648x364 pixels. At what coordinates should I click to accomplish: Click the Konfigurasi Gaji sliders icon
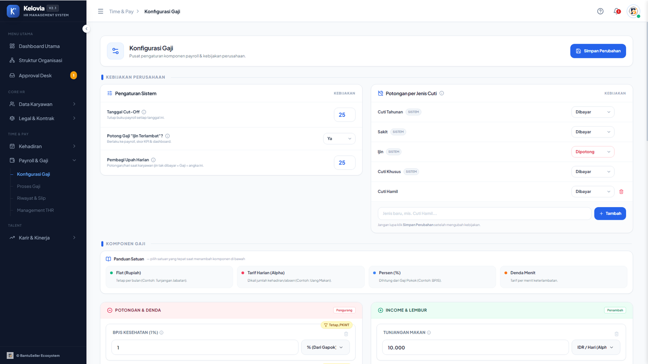pos(115,51)
